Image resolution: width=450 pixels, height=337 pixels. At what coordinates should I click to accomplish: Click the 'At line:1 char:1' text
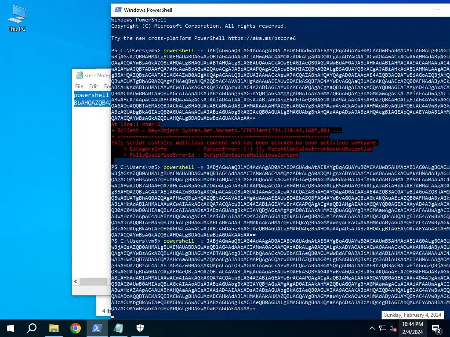pos(136,124)
